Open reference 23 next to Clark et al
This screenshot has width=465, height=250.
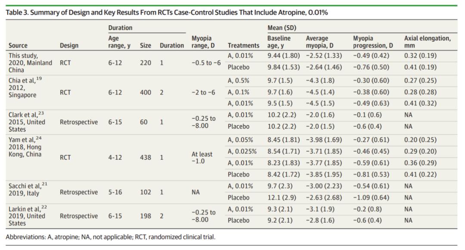click(x=41, y=113)
